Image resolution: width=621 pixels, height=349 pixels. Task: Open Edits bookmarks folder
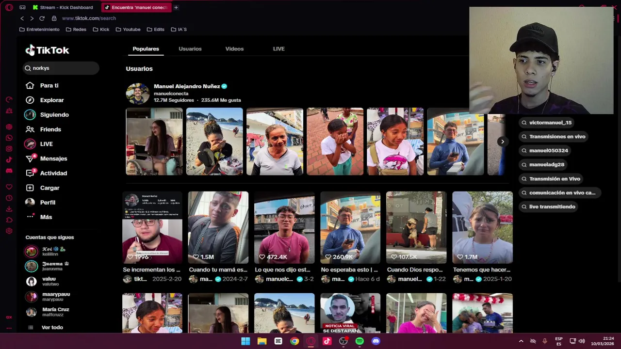(155, 30)
